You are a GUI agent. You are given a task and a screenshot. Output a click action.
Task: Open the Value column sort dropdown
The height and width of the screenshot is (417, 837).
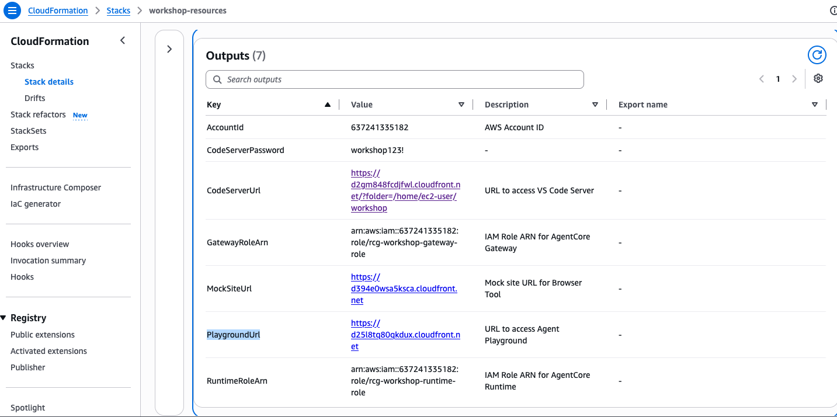[x=461, y=105]
